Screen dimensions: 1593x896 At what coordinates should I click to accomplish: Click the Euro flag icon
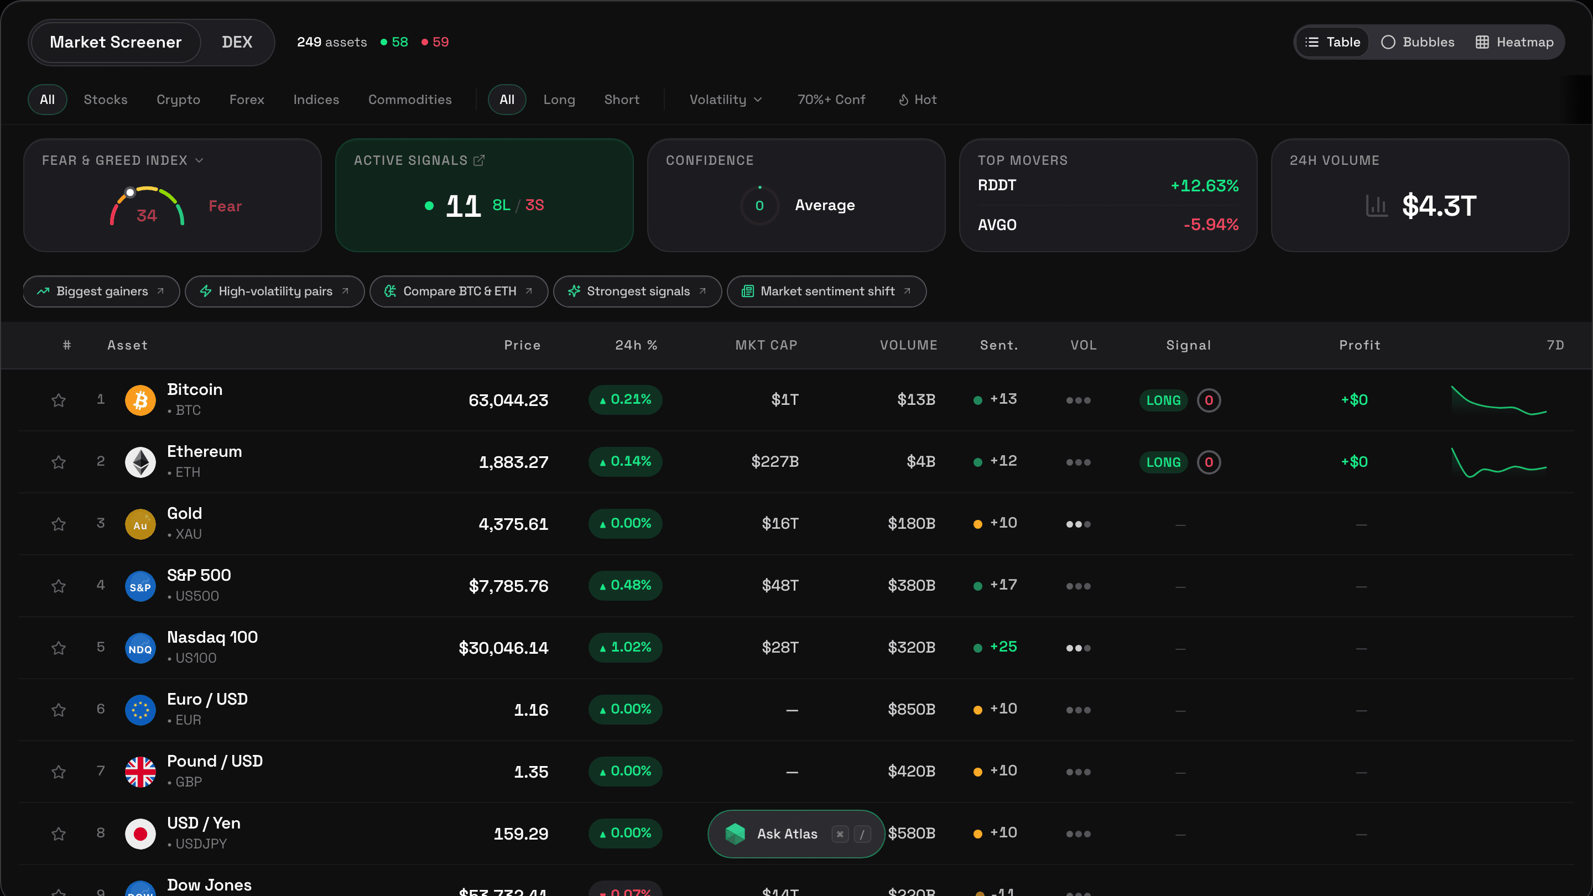point(140,709)
